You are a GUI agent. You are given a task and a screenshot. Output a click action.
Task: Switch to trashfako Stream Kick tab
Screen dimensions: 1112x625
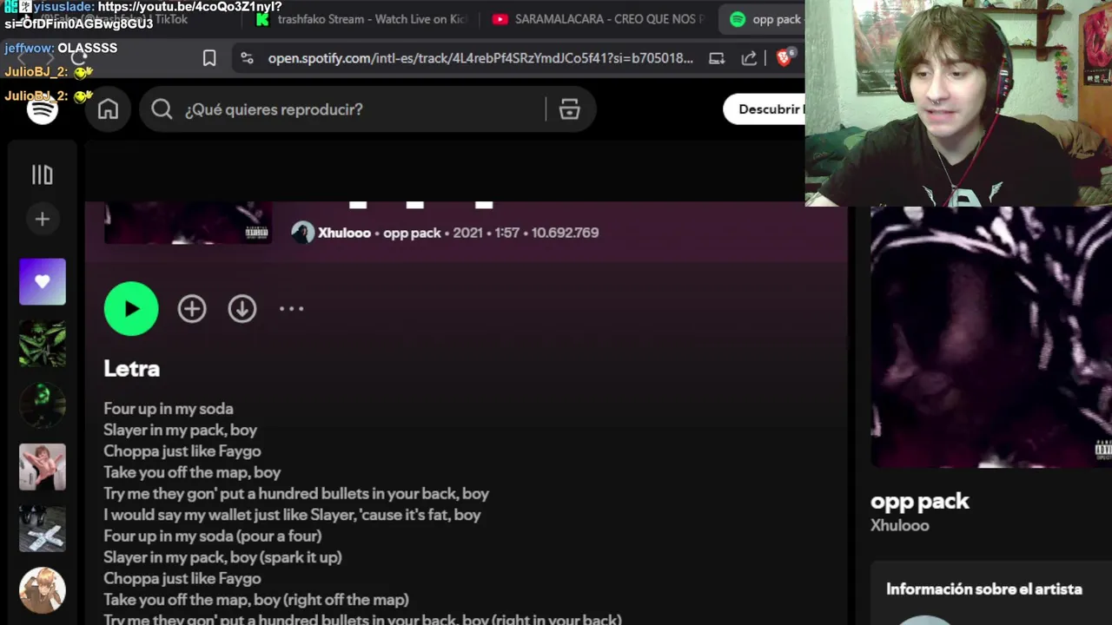[x=361, y=19]
